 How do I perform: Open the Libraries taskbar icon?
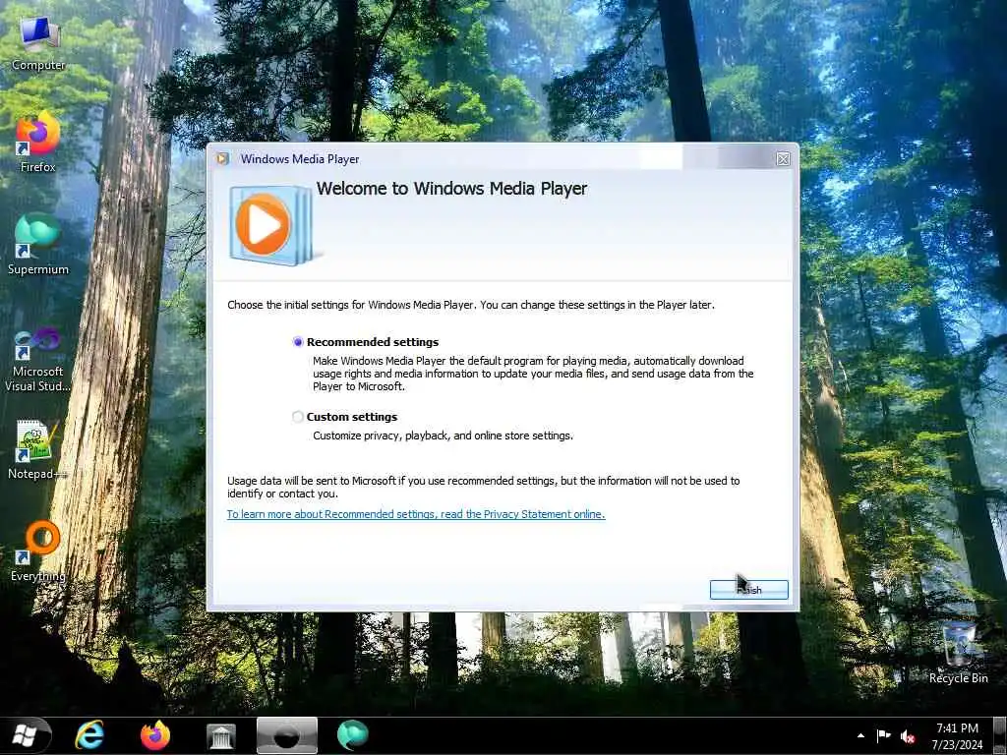click(x=221, y=735)
